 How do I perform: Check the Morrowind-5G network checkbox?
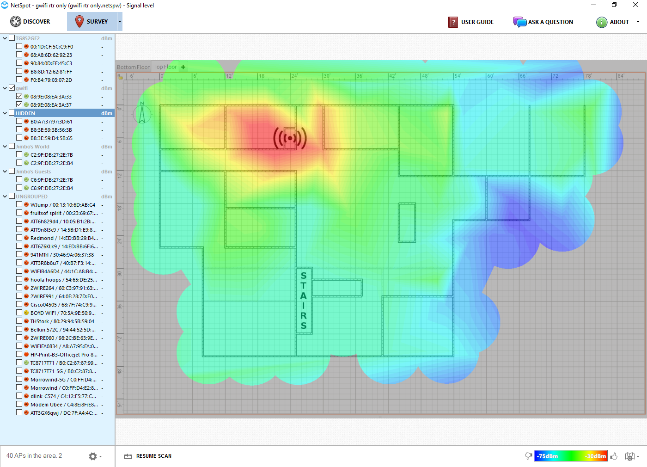tap(19, 379)
